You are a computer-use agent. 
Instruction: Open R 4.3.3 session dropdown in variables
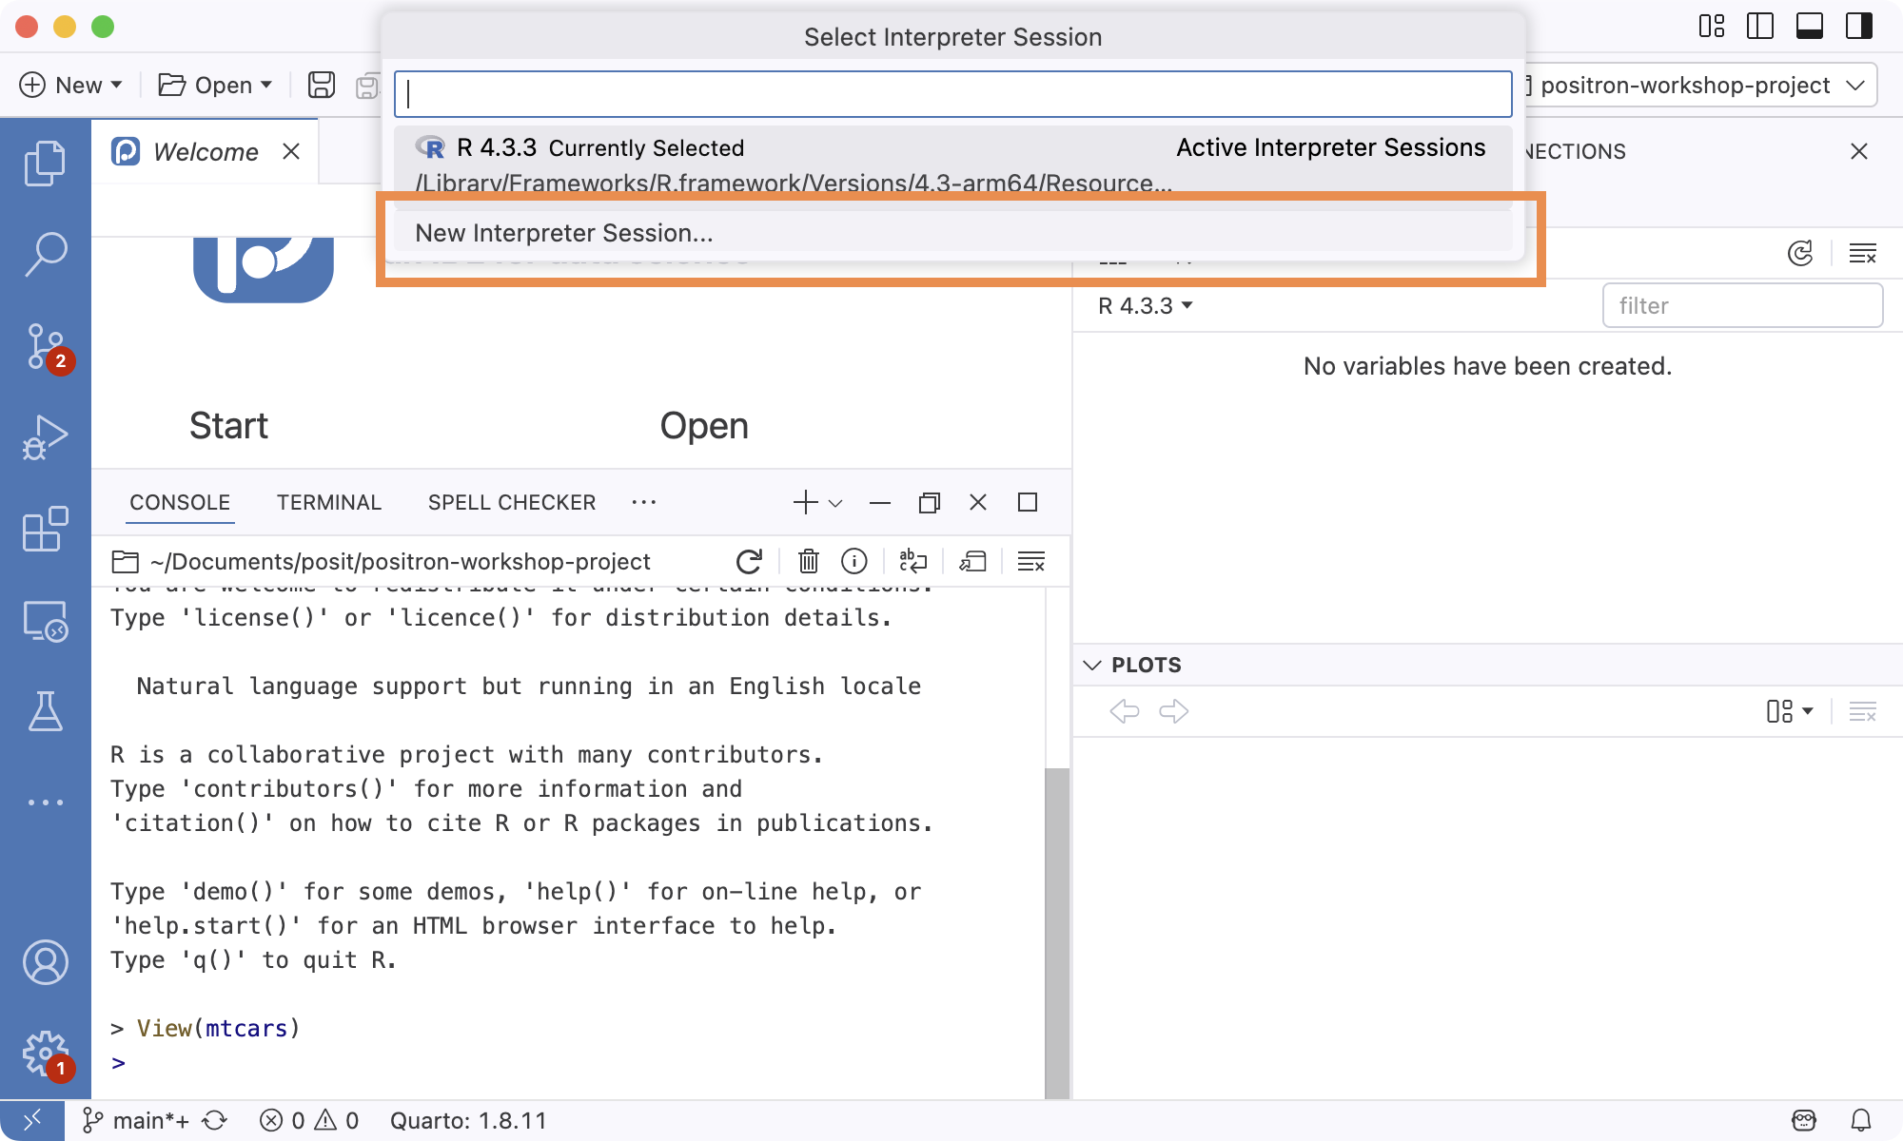pyautogui.click(x=1146, y=305)
